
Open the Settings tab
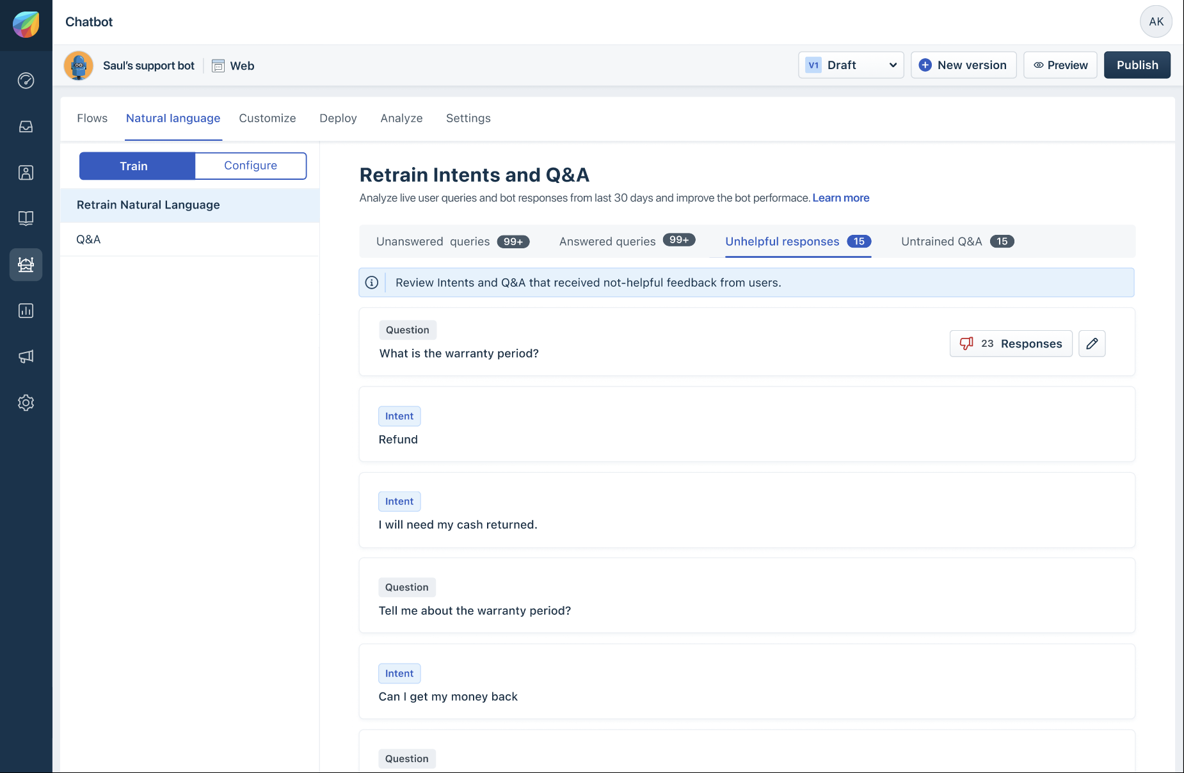coord(468,118)
